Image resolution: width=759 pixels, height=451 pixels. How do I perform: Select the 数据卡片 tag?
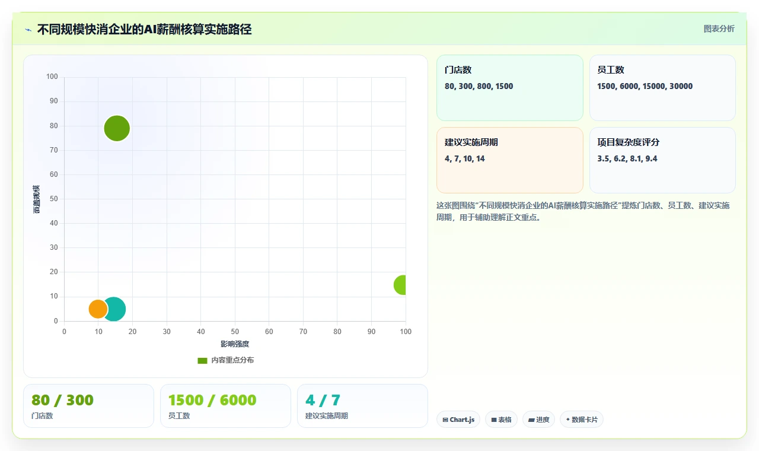tap(582, 420)
